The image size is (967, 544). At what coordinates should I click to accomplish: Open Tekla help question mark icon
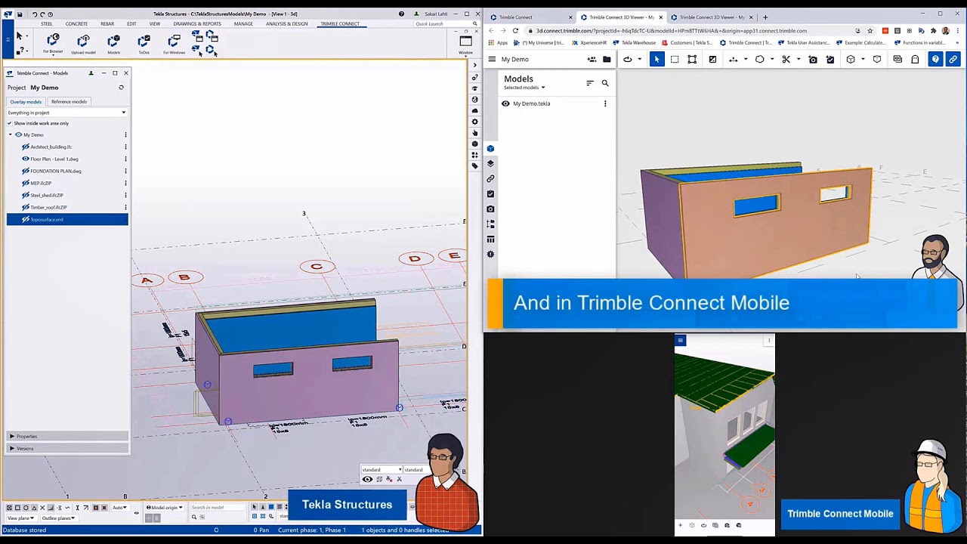coord(401,14)
